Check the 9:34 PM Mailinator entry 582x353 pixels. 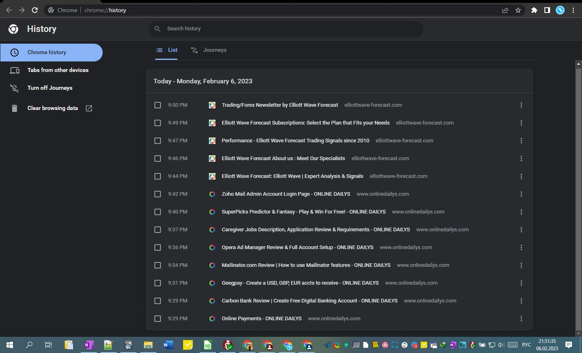point(158,265)
